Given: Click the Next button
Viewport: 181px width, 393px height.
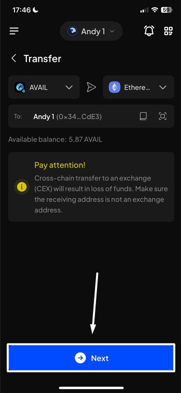Looking at the screenshot, I should [x=91, y=358].
